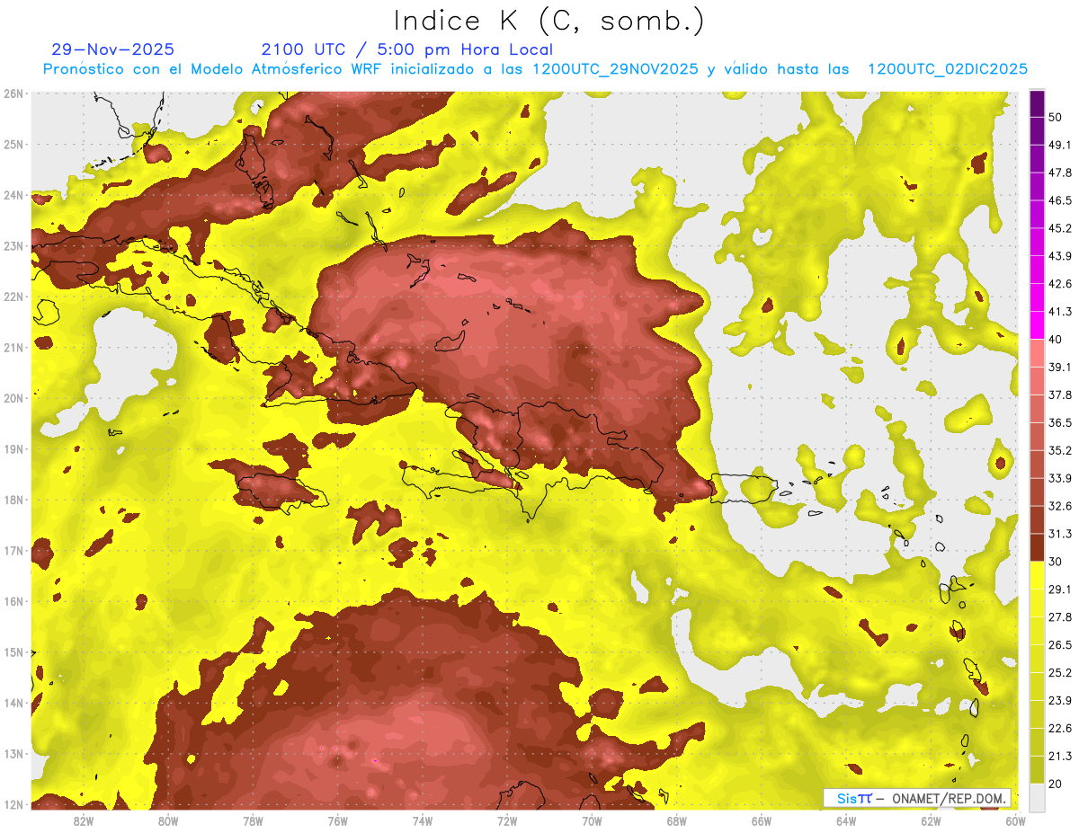Click the colorbar value "50"
This screenshot has width=1079, height=833.
pyautogui.click(x=1057, y=117)
